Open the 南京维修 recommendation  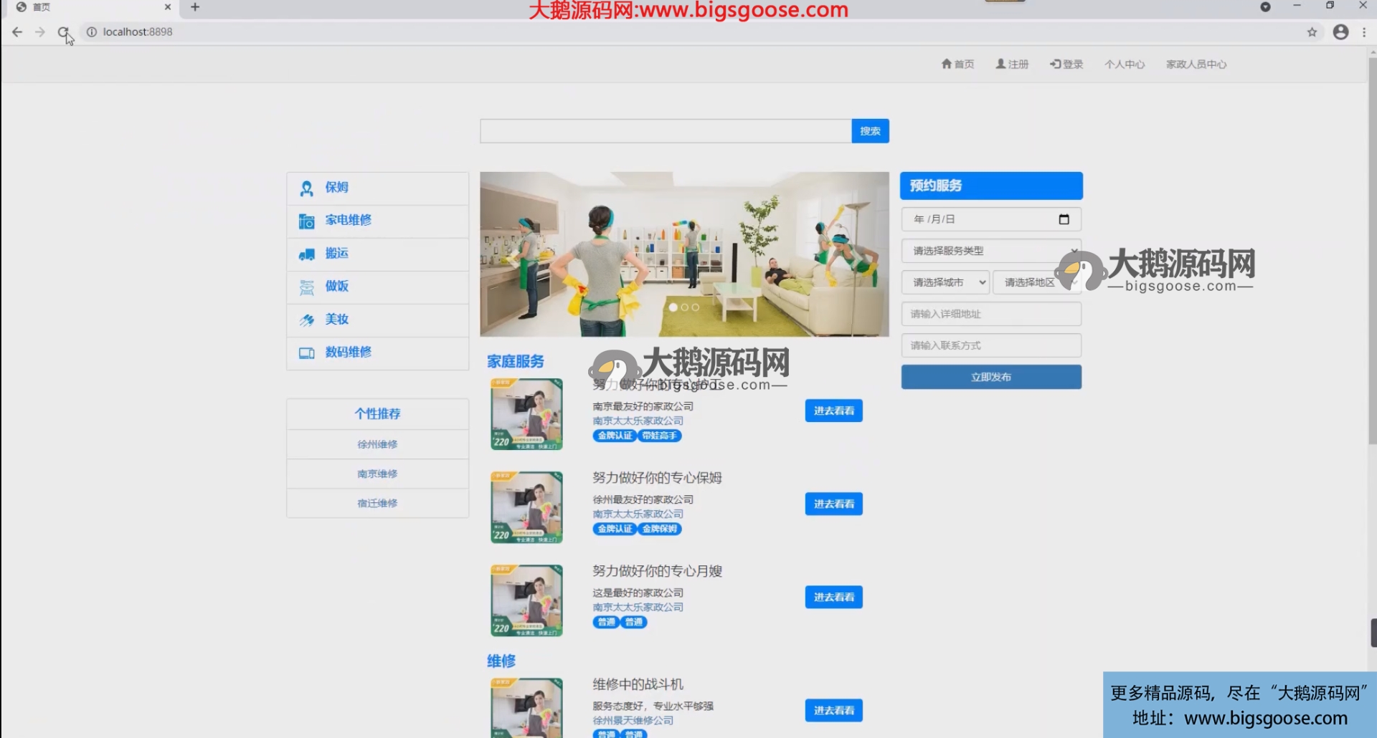377,474
